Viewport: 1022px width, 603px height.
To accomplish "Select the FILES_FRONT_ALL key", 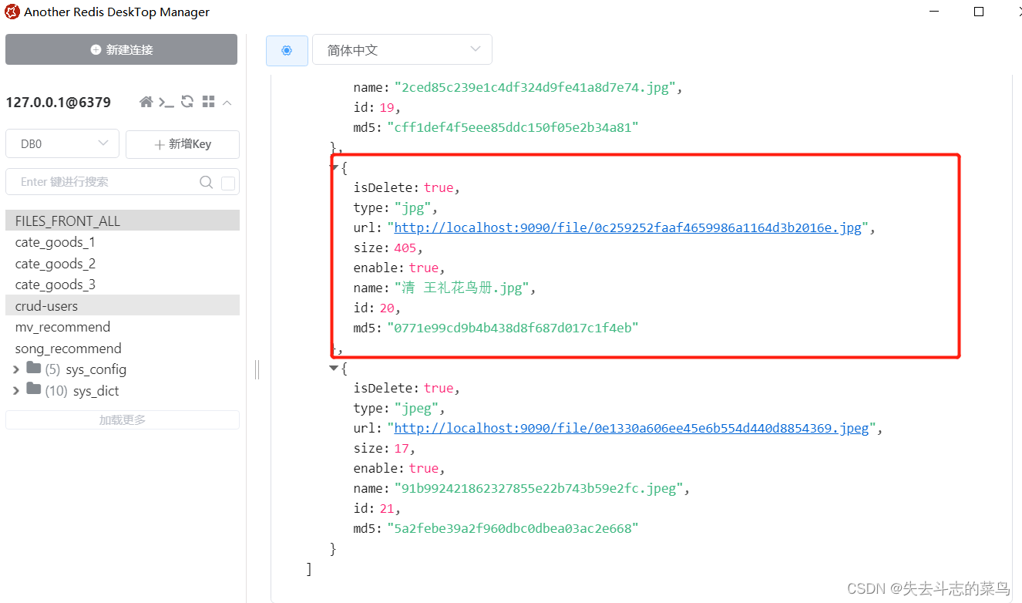I will 123,221.
